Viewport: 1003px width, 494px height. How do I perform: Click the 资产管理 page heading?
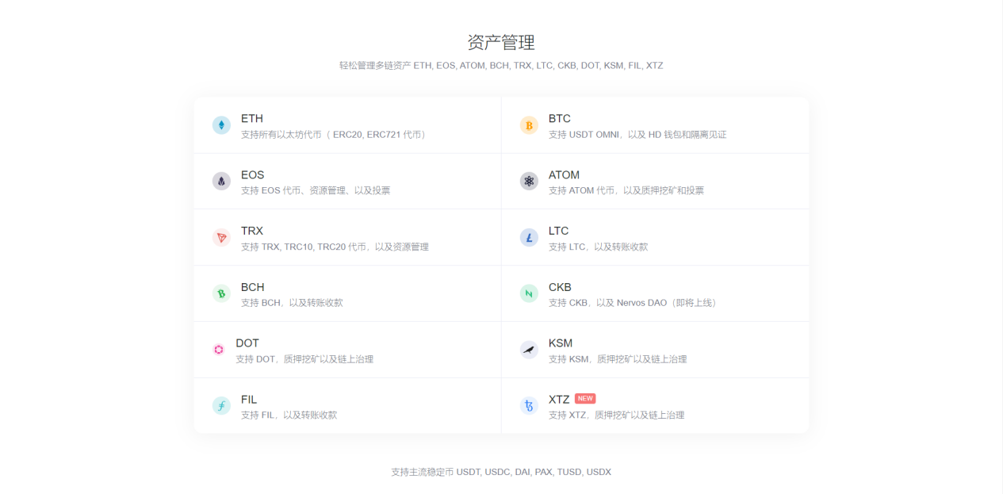point(501,42)
